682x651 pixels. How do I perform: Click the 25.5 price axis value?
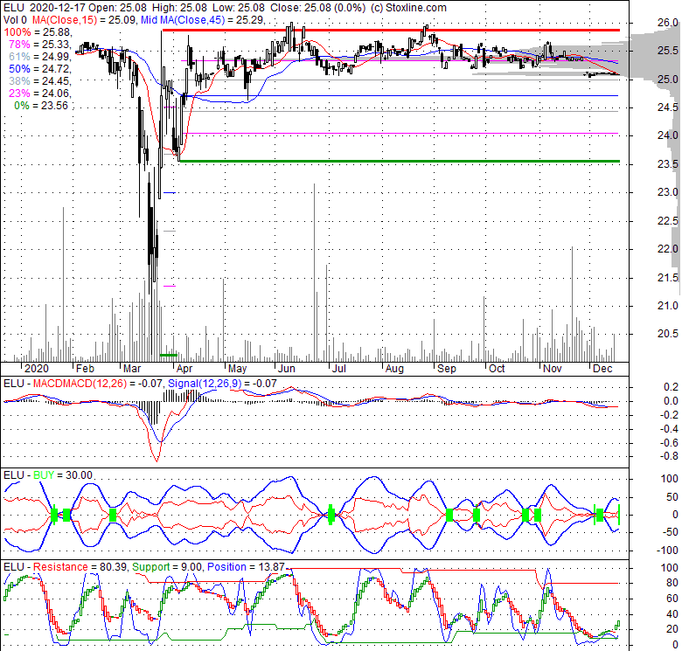pos(668,51)
